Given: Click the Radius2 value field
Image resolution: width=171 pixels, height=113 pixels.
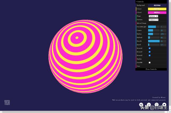Looking at the screenshot, I should tap(163, 38).
